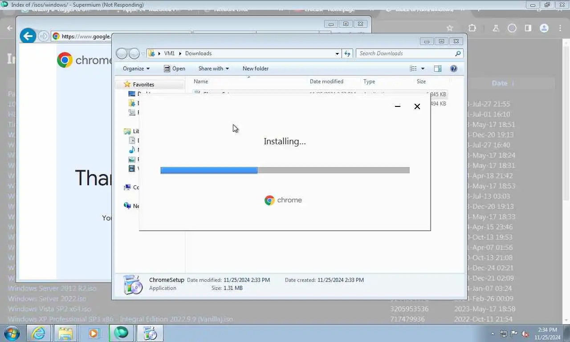Open the Windows Start button
Viewport: 570px width, 342px height.
click(x=12, y=333)
